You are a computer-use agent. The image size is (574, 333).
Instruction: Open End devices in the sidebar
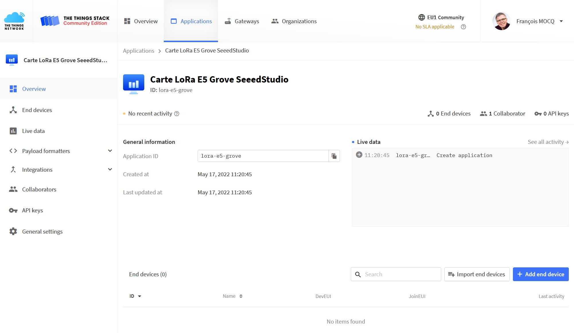(59, 110)
